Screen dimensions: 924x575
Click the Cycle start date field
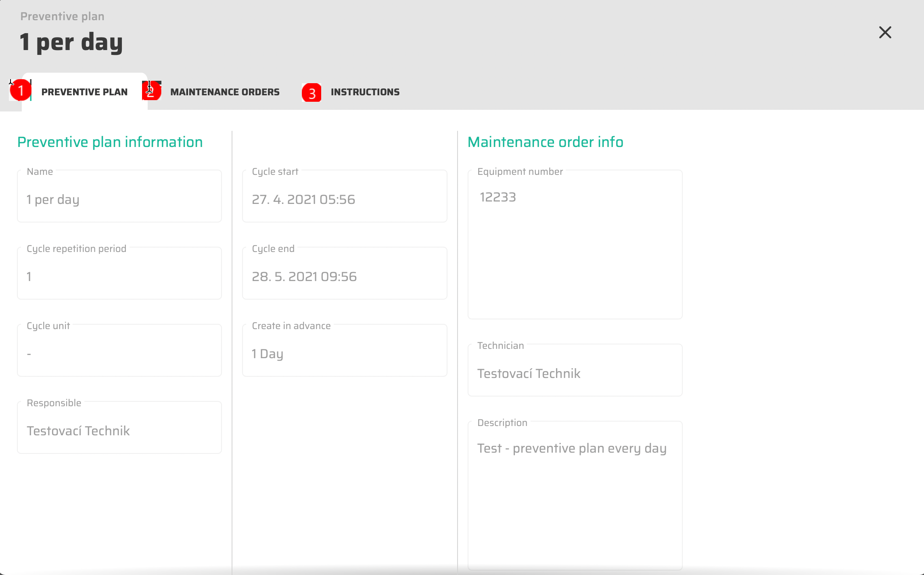(x=344, y=199)
